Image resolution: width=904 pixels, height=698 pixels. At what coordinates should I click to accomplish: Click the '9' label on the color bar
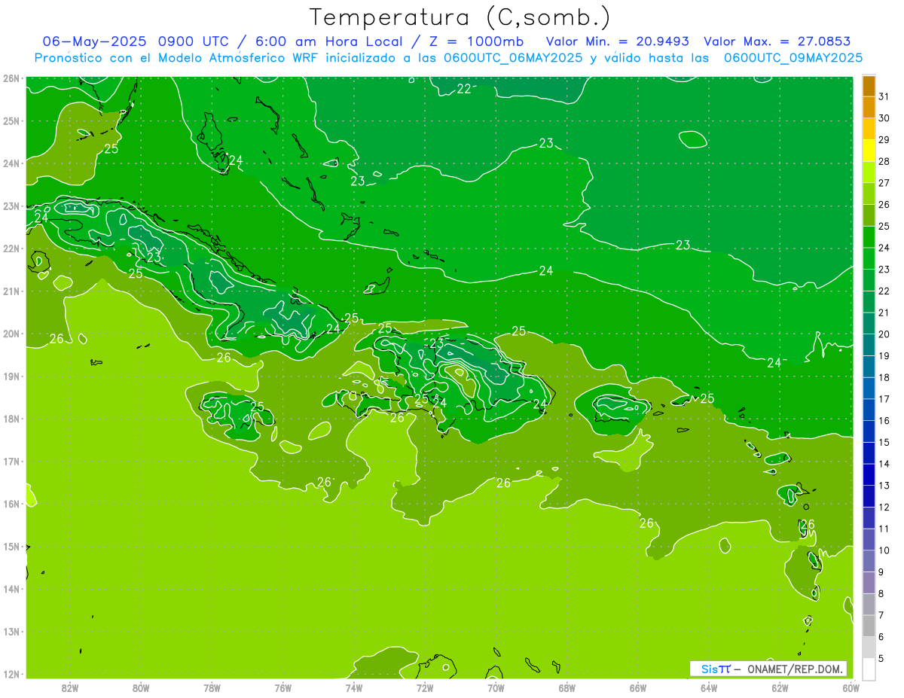[x=881, y=572]
